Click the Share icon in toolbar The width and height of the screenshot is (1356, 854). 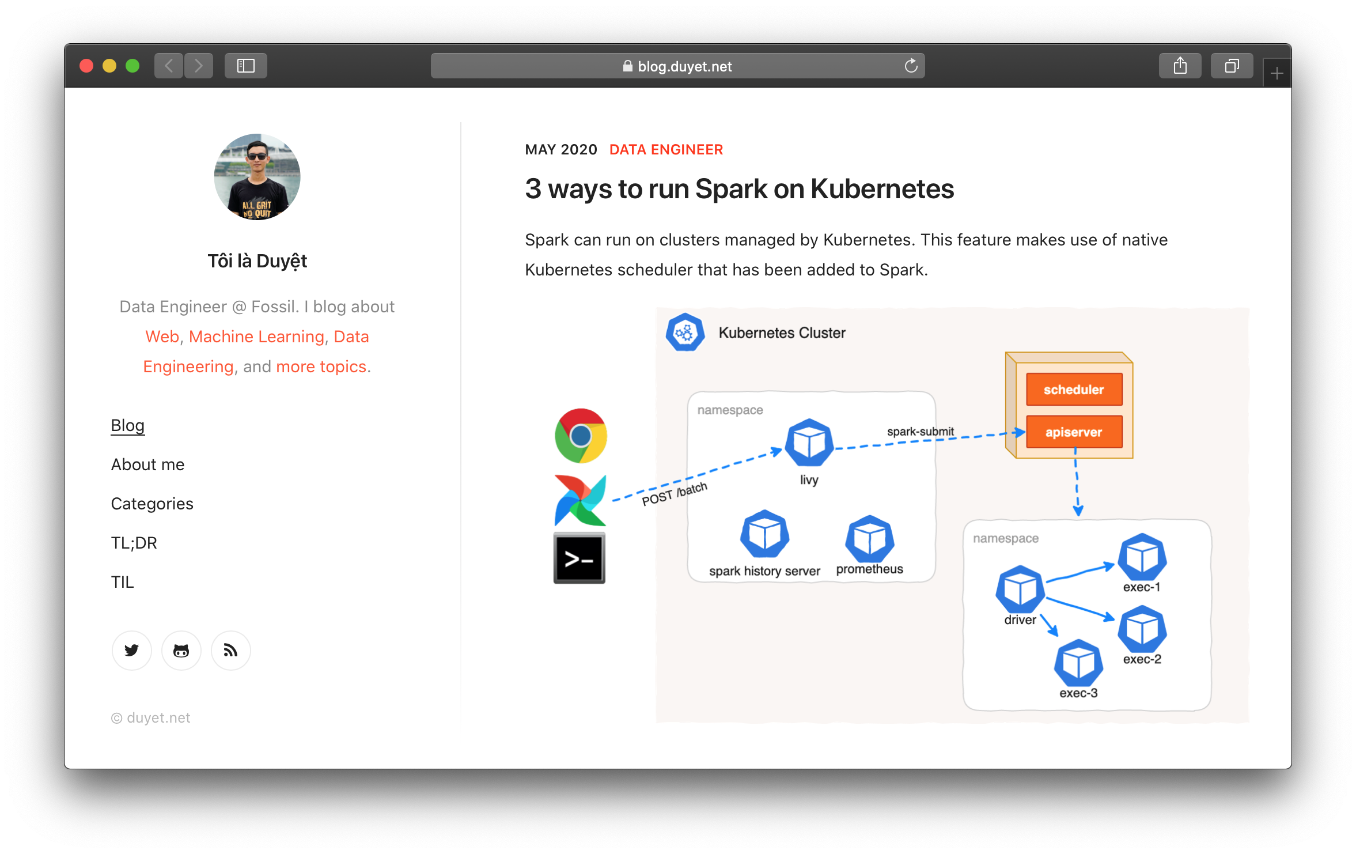coord(1180,66)
